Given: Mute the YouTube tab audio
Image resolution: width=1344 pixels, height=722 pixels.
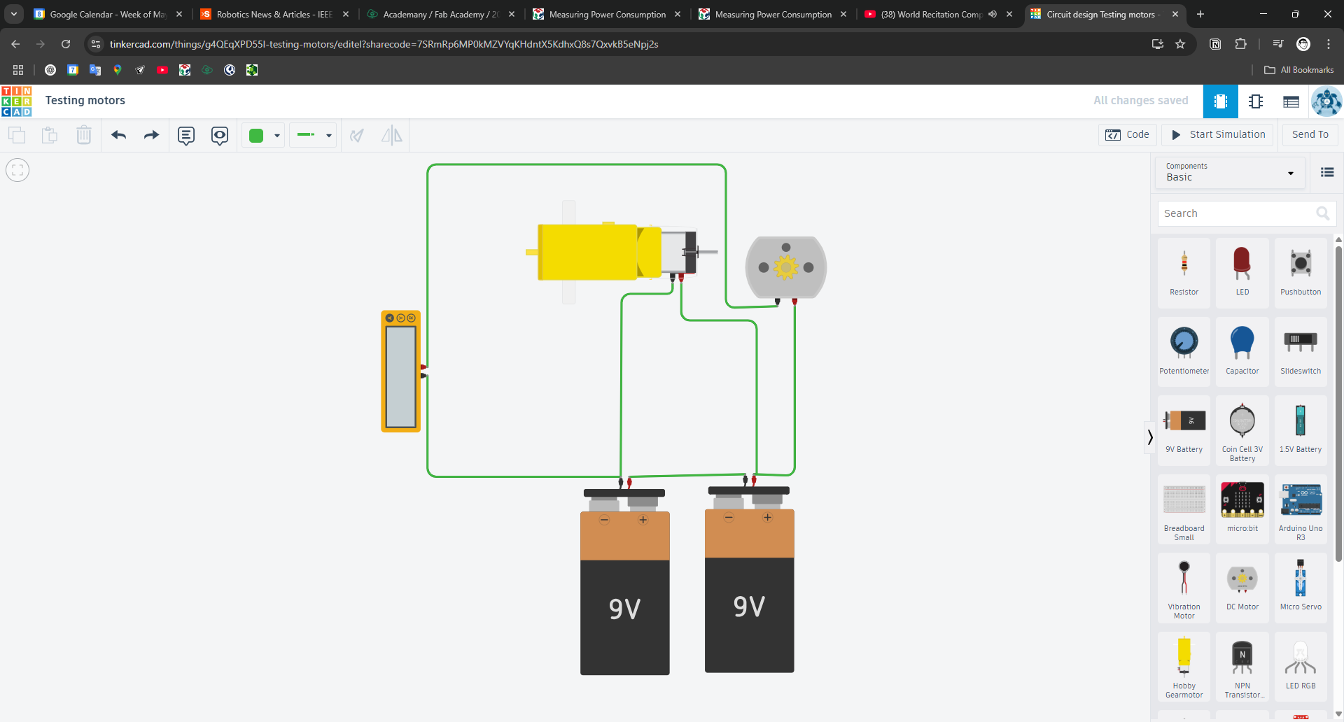Looking at the screenshot, I should [x=993, y=14].
